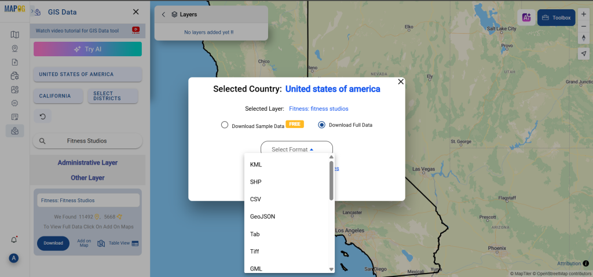Click the reset/undo icon under California
This screenshot has height=277, width=593.
click(x=42, y=116)
